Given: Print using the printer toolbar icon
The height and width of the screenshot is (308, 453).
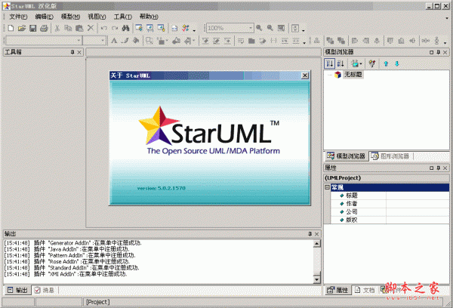Looking at the screenshot, I should [44, 28].
